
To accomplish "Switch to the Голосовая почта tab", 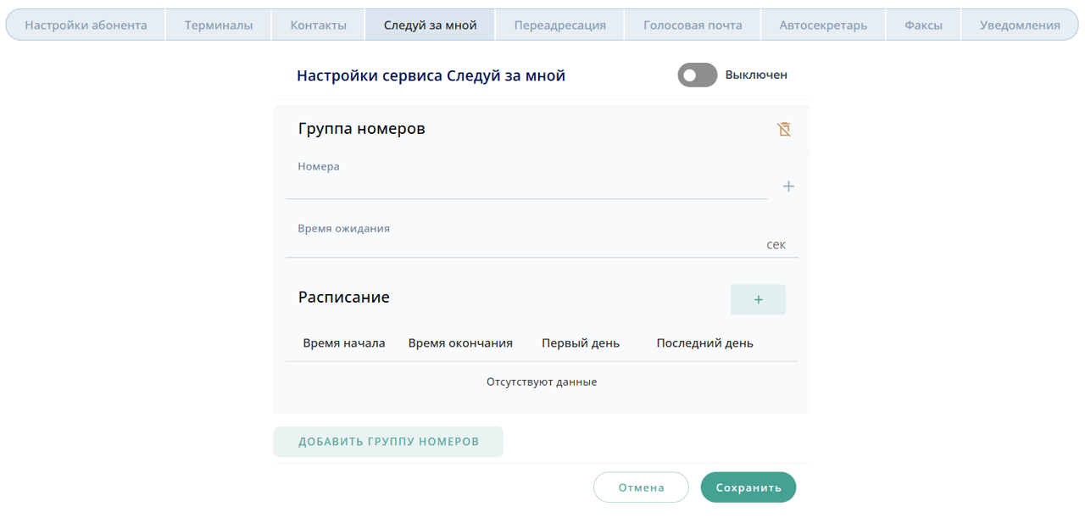I will (x=693, y=25).
